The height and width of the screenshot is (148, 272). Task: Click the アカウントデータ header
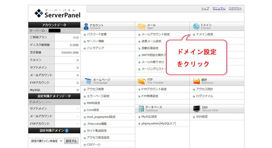[x=54, y=25]
